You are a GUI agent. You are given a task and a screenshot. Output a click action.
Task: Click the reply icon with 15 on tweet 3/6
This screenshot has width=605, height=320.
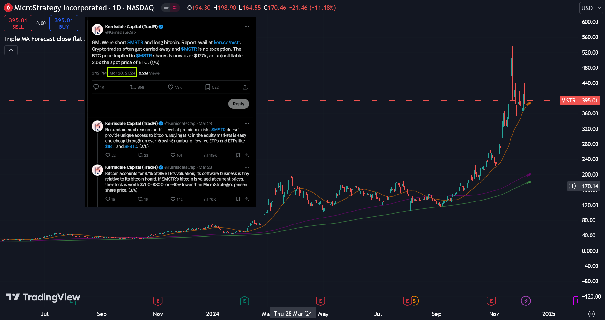[108, 199]
